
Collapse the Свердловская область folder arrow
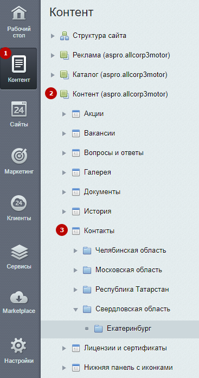pyautogui.click(x=76, y=310)
